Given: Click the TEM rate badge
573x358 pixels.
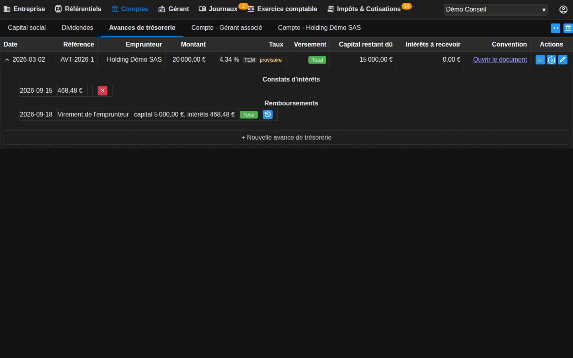Looking at the screenshot, I should pyautogui.click(x=249, y=60).
